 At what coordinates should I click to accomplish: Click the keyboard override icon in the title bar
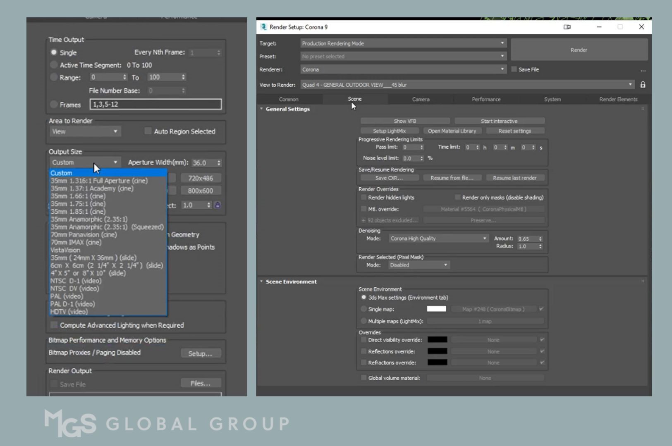pyautogui.click(x=567, y=26)
